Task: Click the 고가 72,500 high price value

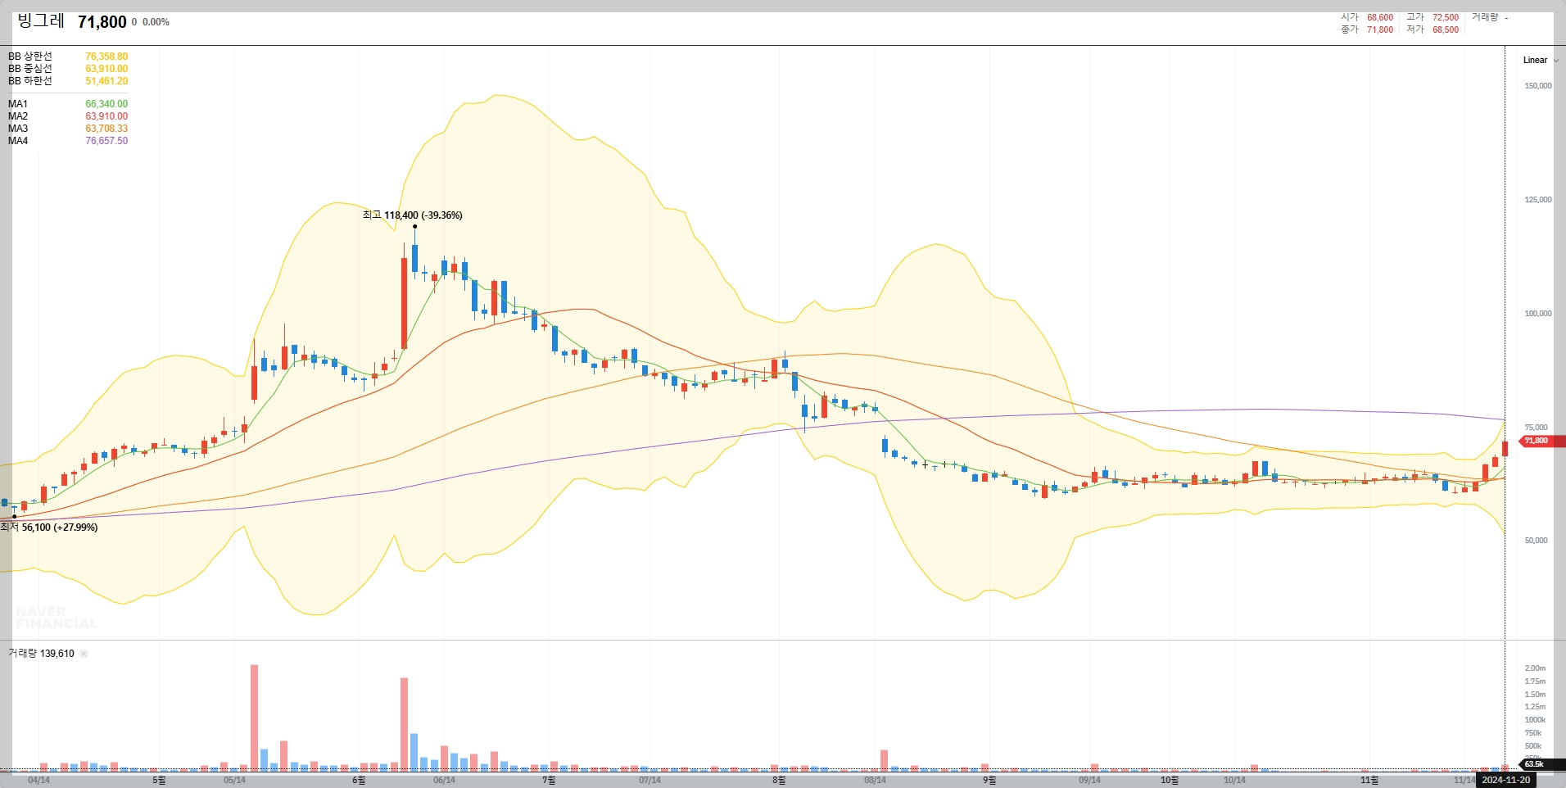Action: [x=1446, y=17]
